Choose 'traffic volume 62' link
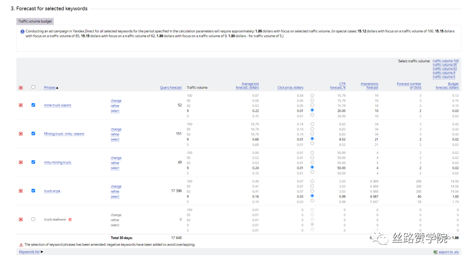462x258 pixels. pos(445,69)
